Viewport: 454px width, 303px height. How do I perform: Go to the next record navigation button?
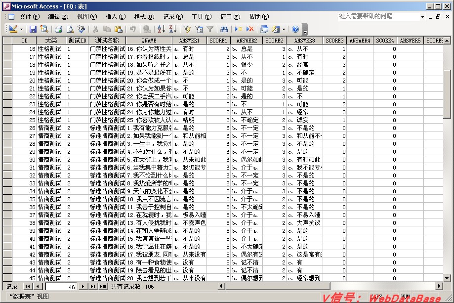click(83, 287)
